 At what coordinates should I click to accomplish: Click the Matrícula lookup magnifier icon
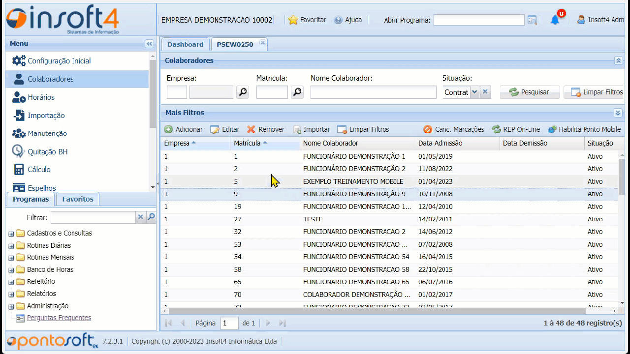[297, 92]
